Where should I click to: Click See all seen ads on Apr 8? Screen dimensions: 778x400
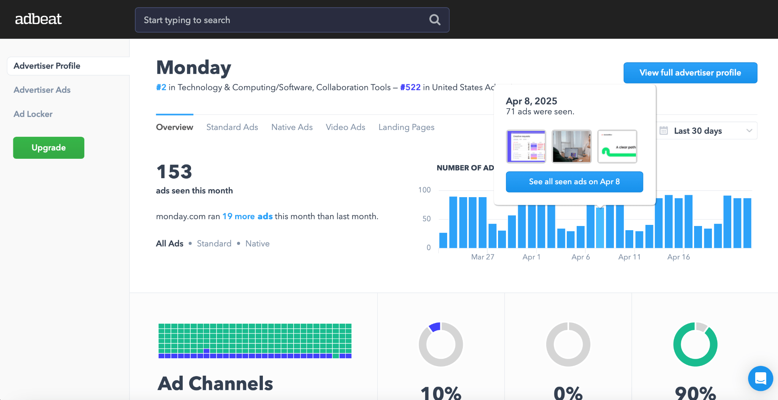(x=574, y=182)
